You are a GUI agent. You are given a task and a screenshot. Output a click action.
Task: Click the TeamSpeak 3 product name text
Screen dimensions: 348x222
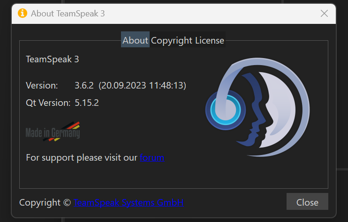[53, 59]
